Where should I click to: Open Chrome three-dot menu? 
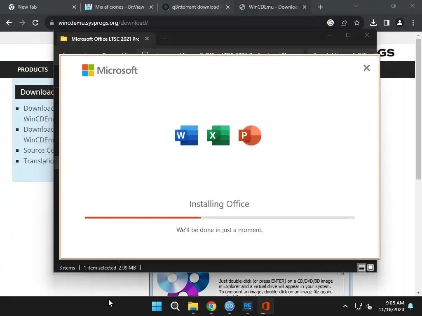click(x=413, y=23)
